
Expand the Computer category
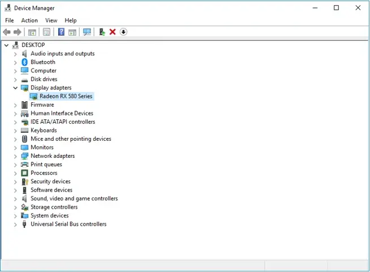[15, 71]
